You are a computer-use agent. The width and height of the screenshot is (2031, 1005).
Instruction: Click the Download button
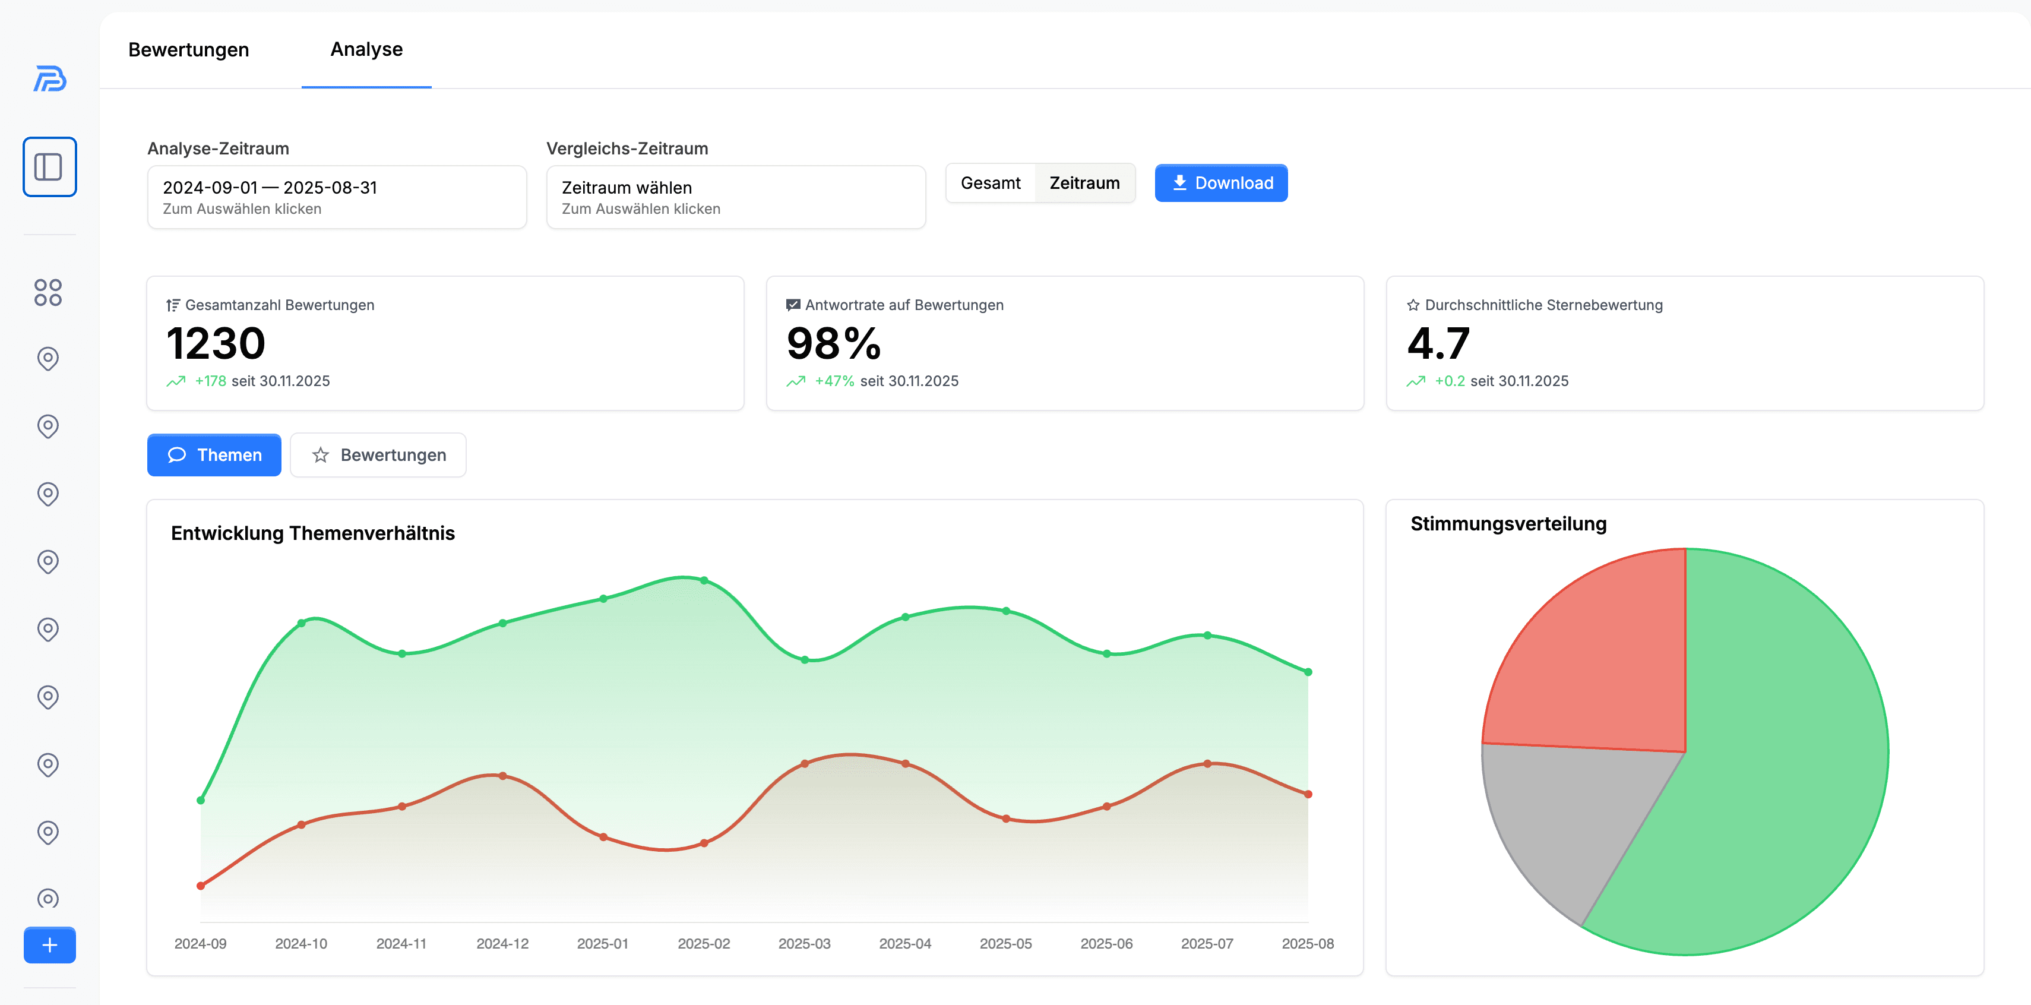pos(1220,182)
